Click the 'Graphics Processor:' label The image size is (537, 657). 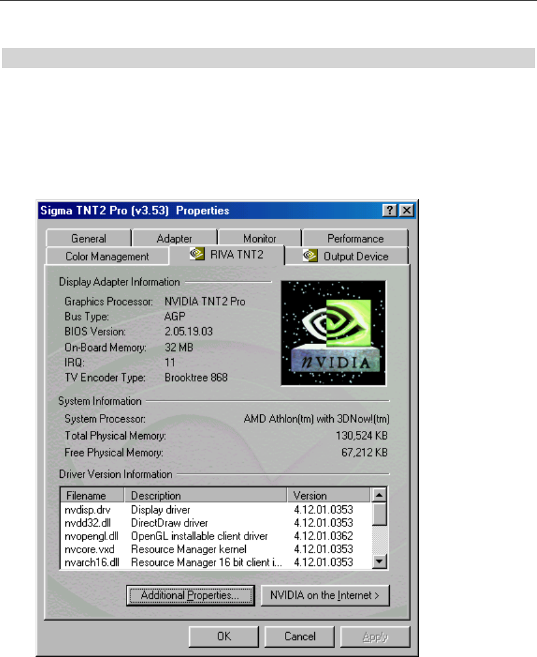[109, 301]
